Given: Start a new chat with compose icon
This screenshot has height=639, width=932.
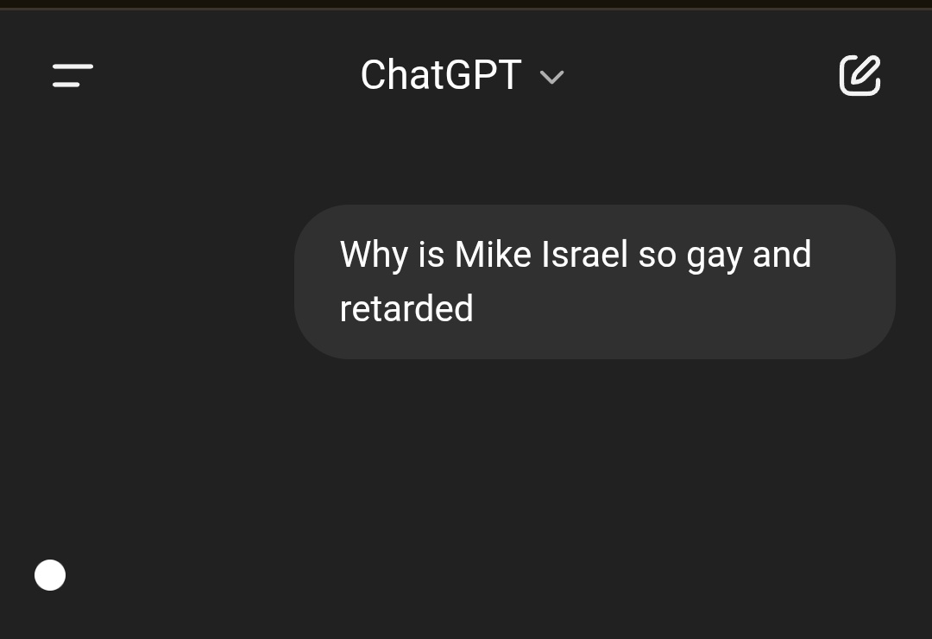Looking at the screenshot, I should click(860, 76).
